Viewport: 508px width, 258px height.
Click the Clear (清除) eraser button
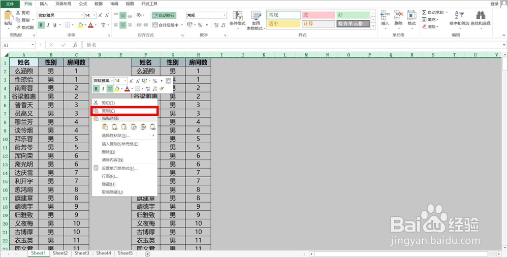coord(430,27)
